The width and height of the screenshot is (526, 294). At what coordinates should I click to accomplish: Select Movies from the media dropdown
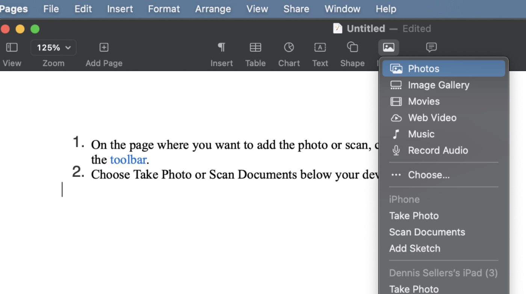click(x=423, y=101)
